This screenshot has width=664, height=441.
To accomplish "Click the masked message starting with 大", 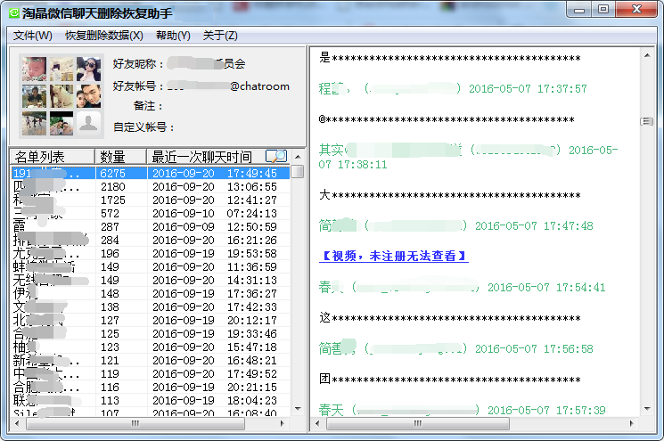I will (x=450, y=195).
